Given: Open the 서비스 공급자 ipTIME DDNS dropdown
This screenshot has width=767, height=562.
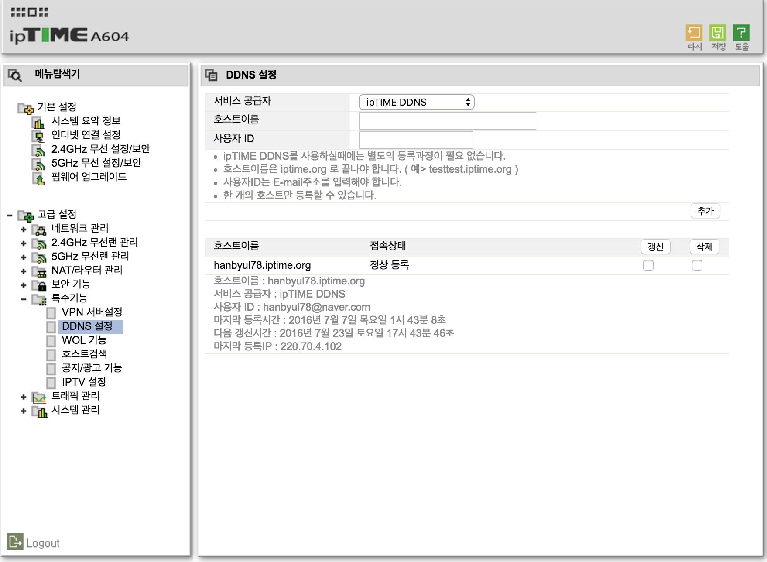Looking at the screenshot, I should coord(416,102).
